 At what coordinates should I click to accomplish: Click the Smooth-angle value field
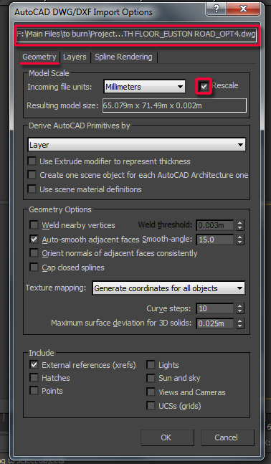pyautogui.click(x=215, y=240)
